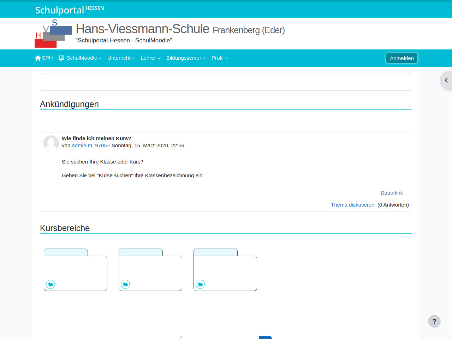Click the question mark help icon
The image size is (452, 339).
434,321
